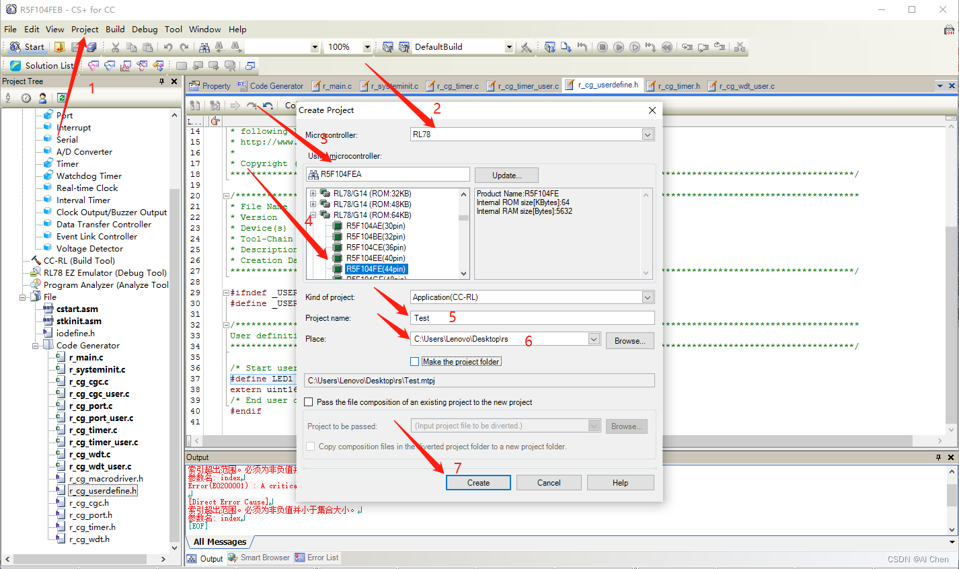Collapse Code Generator node under File
The height and width of the screenshot is (569, 959).
(x=35, y=346)
